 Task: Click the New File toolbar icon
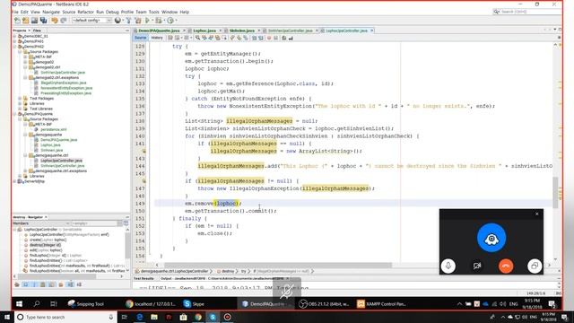tap(17, 21)
